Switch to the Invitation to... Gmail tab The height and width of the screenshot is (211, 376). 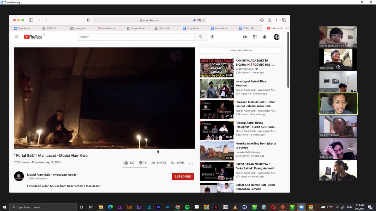pyautogui.click(x=107, y=28)
